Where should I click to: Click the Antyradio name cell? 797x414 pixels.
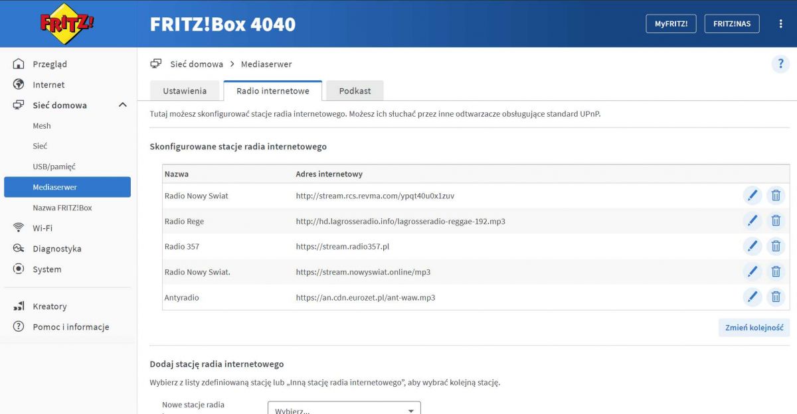182,297
